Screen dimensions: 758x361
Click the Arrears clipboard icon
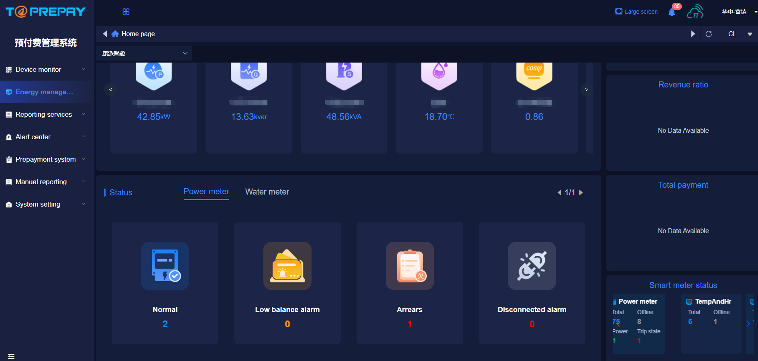pos(410,266)
